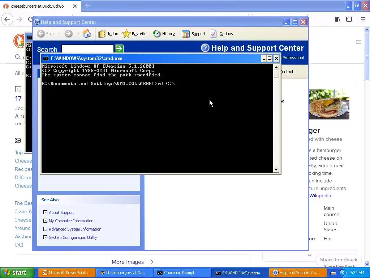370x278 pixels.
Task: Switch to Microsoft PowerPoint taskbar button
Action: 67,273
